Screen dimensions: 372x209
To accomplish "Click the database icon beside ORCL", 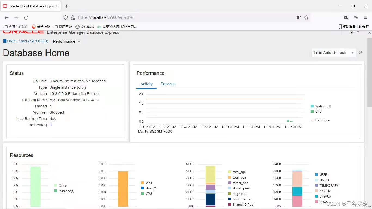I will point(5,41).
